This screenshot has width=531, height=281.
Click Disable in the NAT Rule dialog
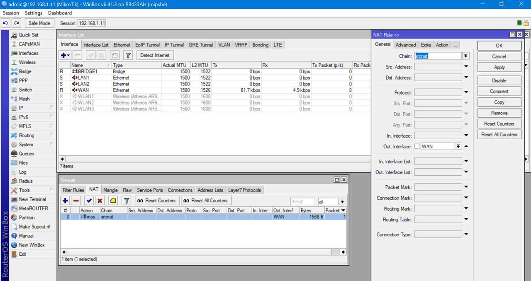pyautogui.click(x=499, y=80)
